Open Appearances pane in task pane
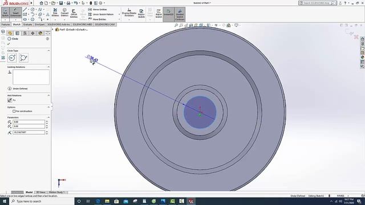 (363, 57)
